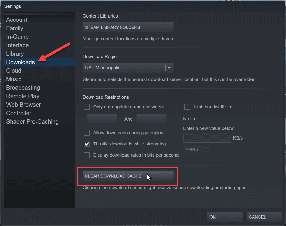Open the Account settings section
This screenshot has height=226, width=286.
pyautogui.click(x=16, y=20)
